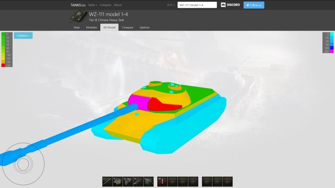Select the radio module icon
Viewport: 335px width, 188px height.
(x=149, y=181)
